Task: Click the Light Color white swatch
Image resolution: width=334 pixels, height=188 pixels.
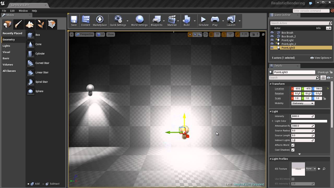Action: [309, 121]
